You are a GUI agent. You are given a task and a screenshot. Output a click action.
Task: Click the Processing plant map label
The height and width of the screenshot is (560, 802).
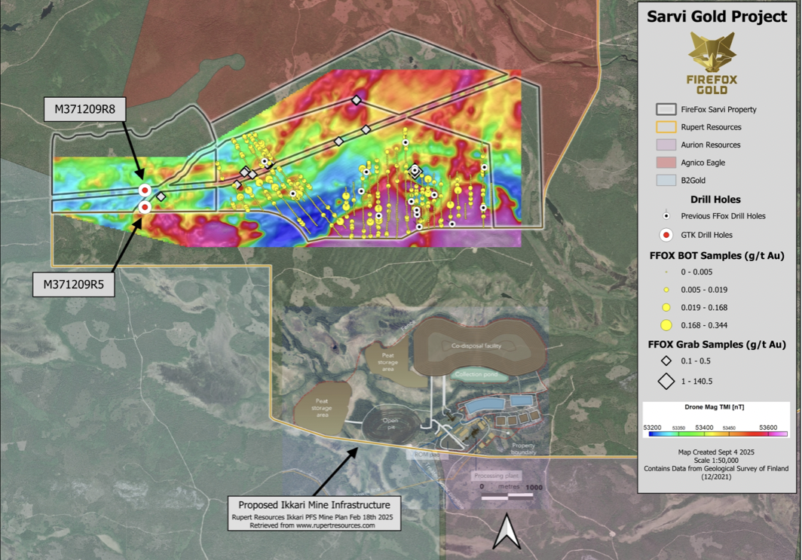click(x=496, y=476)
